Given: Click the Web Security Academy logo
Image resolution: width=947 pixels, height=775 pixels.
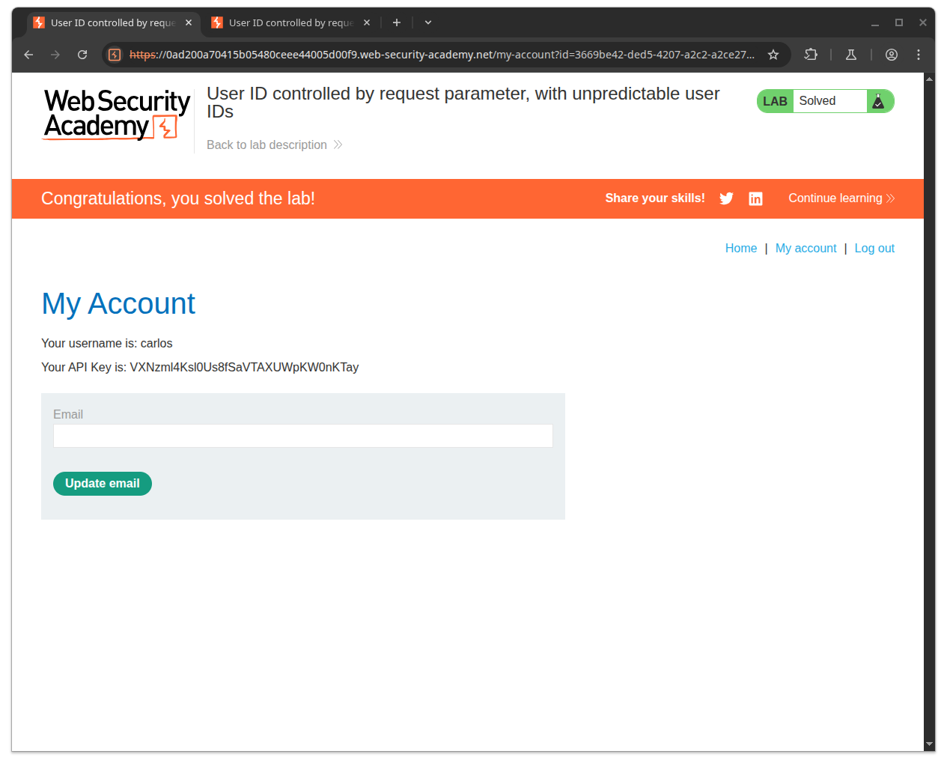Looking at the screenshot, I should tap(117, 115).
